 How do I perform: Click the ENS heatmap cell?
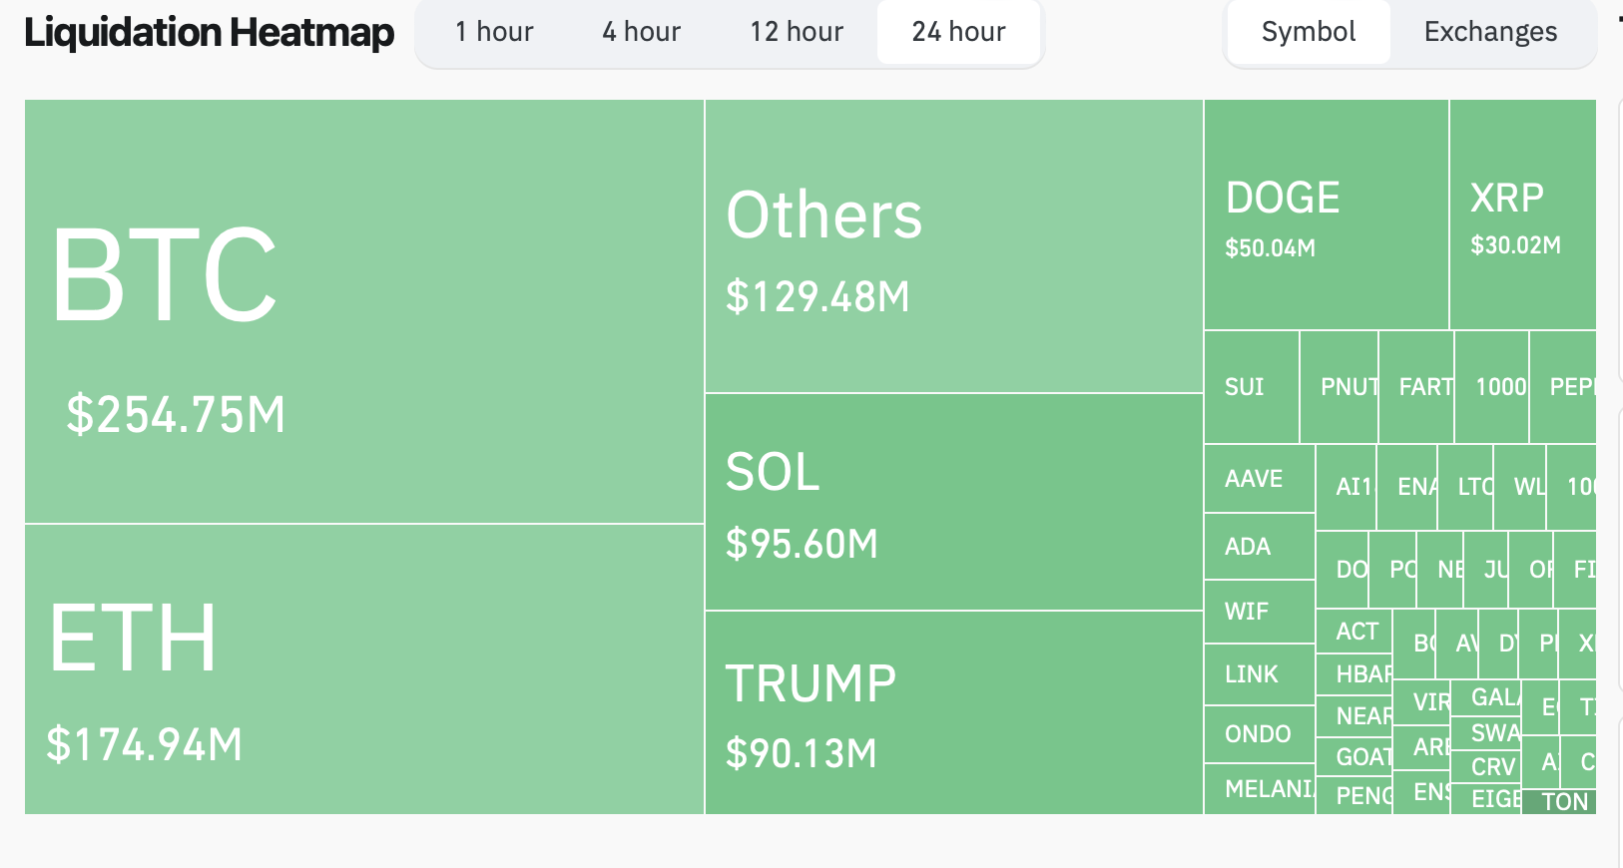click(x=1421, y=792)
